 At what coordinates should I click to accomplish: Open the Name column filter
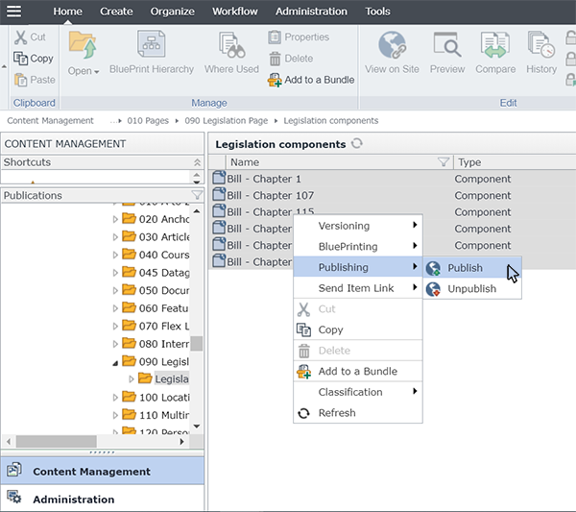(444, 162)
